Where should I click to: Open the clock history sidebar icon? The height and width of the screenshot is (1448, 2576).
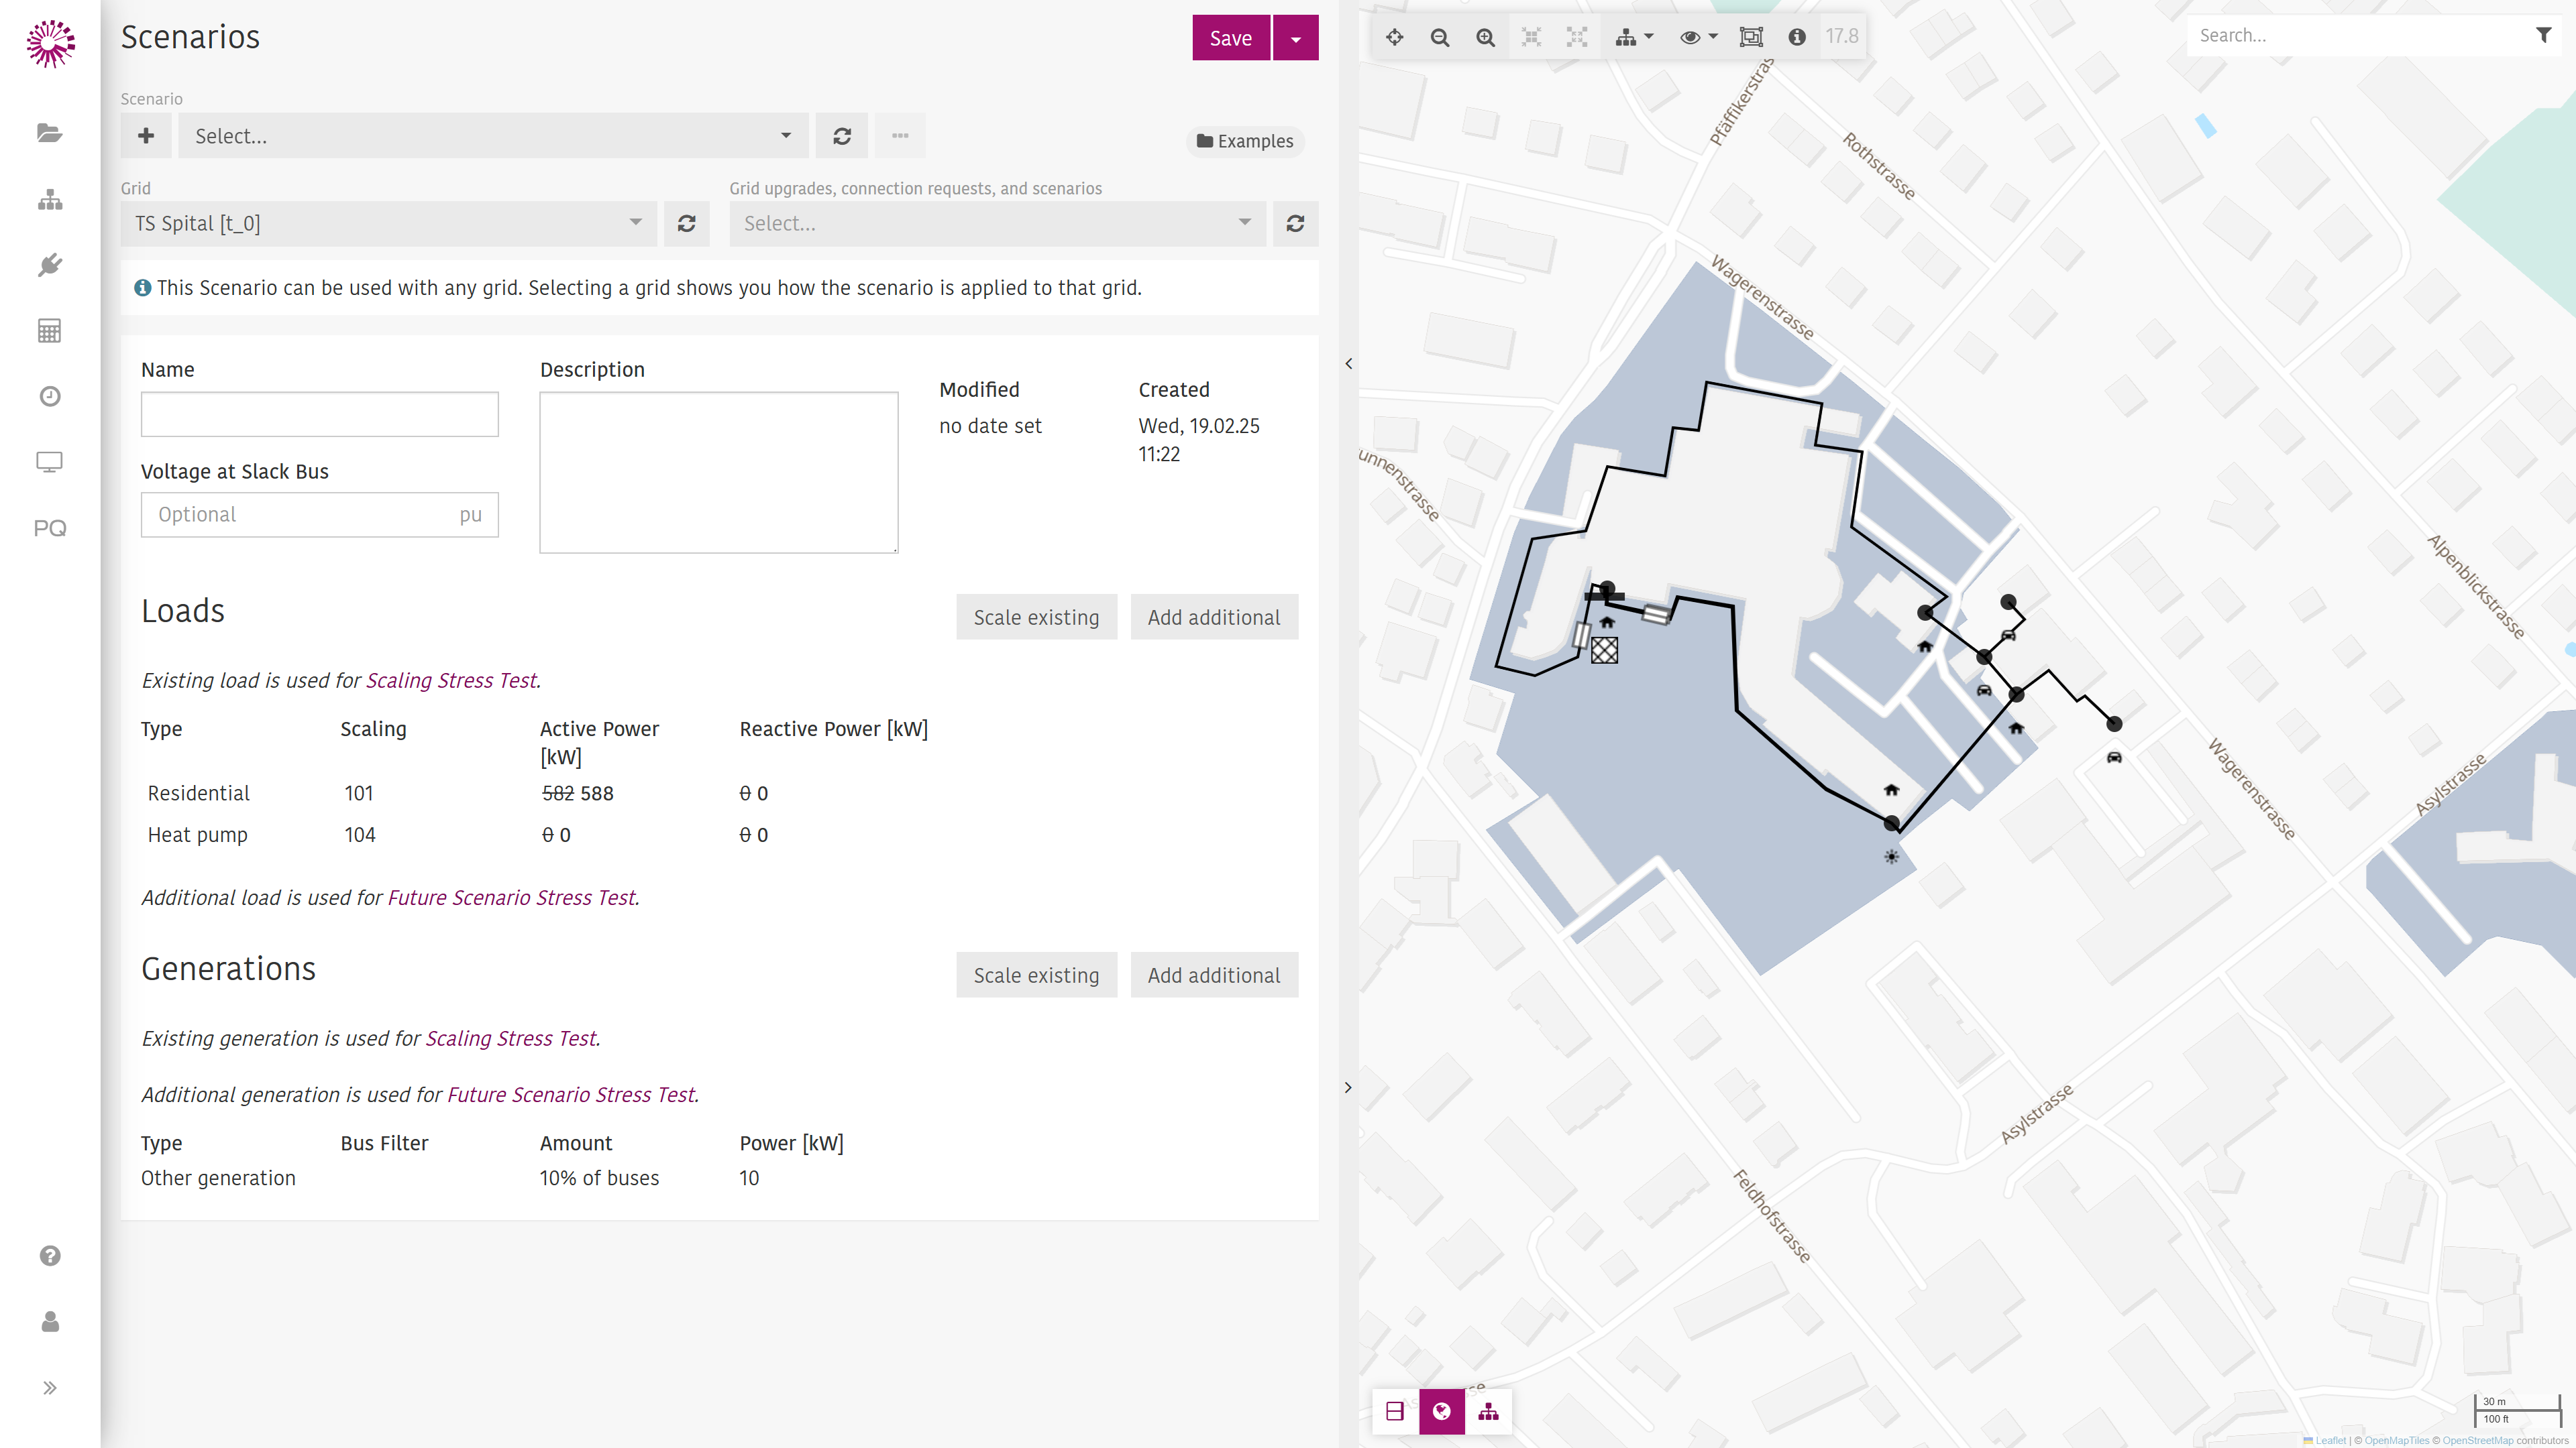50,397
